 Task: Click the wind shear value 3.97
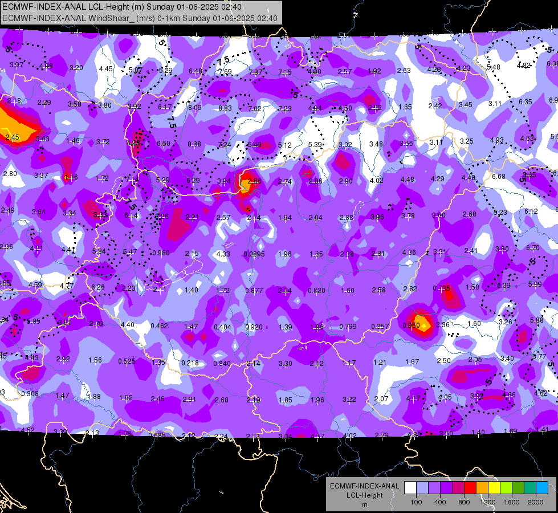tap(17, 65)
